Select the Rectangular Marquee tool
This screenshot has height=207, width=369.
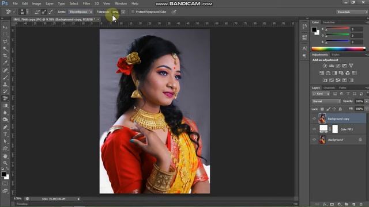[x=5, y=34]
